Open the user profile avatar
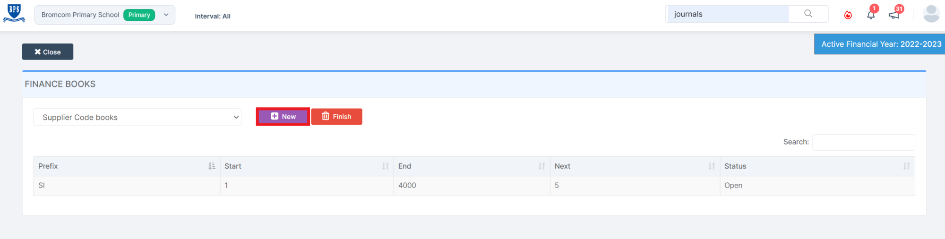 pyautogui.click(x=931, y=14)
